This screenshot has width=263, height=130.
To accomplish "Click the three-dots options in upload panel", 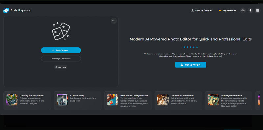I will [x=114, y=21].
